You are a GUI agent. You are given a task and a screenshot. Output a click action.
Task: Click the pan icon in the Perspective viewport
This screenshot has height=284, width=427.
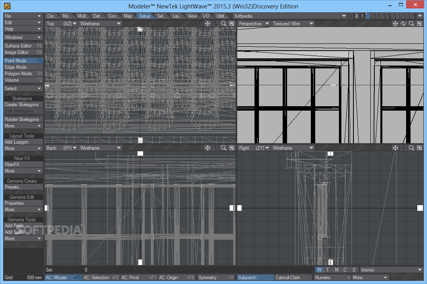(x=395, y=24)
